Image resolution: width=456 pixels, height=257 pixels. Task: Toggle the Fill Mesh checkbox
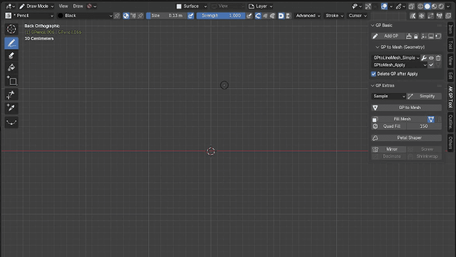(x=375, y=119)
